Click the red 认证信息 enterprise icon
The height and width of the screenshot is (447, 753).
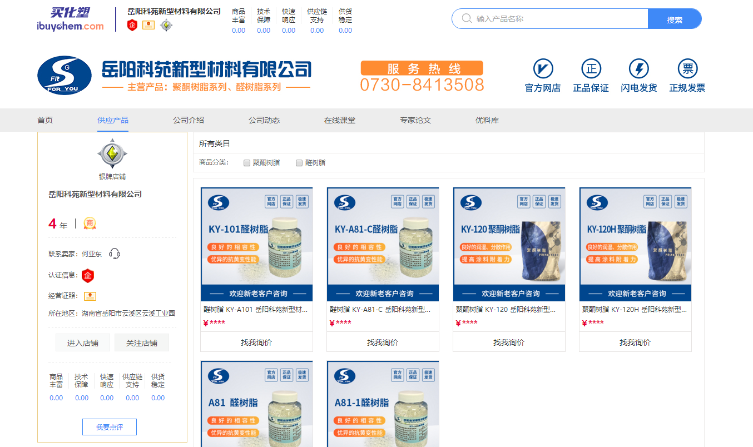pyautogui.click(x=88, y=275)
